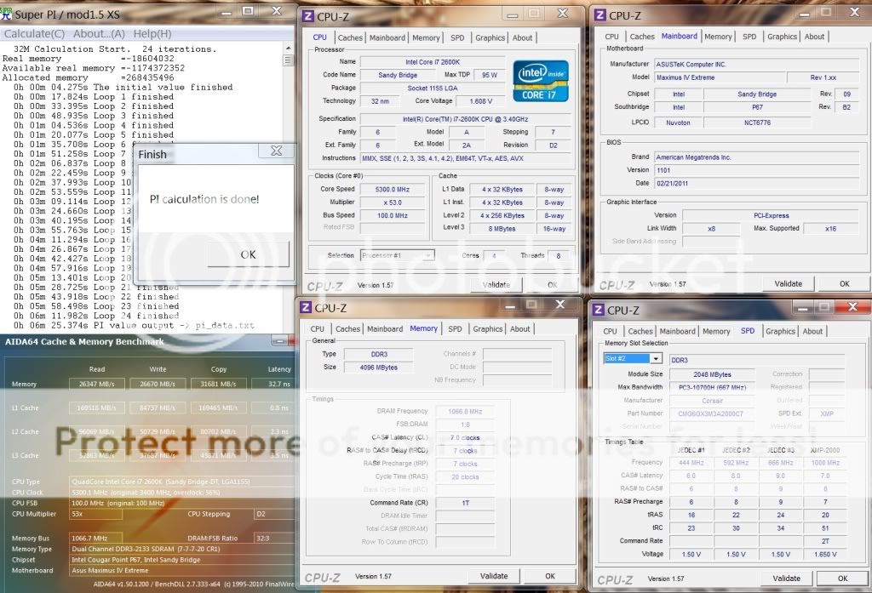
Task: Open Graphics tab in CPU-Z Processor window
Action: (490, 37)
